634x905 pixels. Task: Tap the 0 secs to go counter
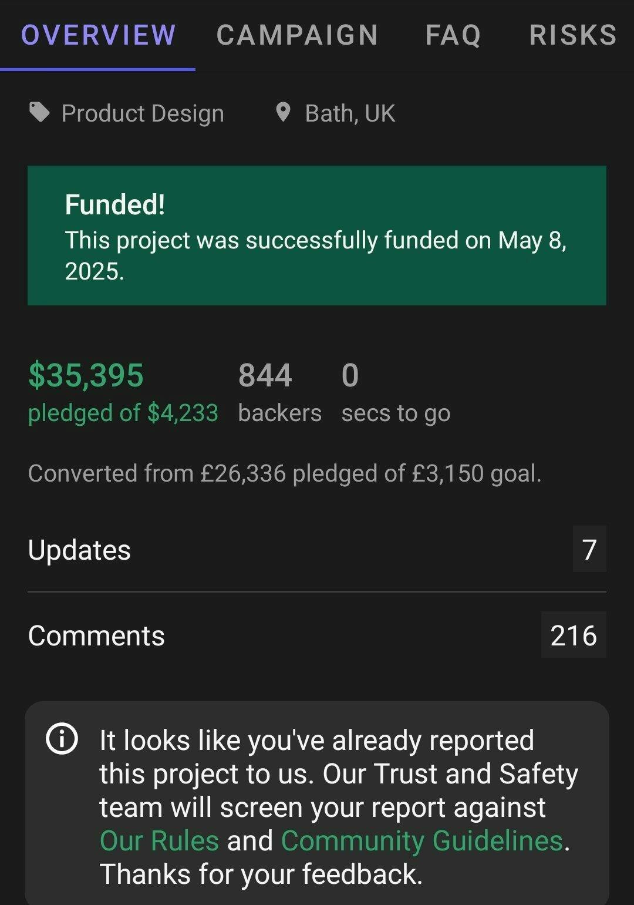pyautogui.click(x=350, y=375)
